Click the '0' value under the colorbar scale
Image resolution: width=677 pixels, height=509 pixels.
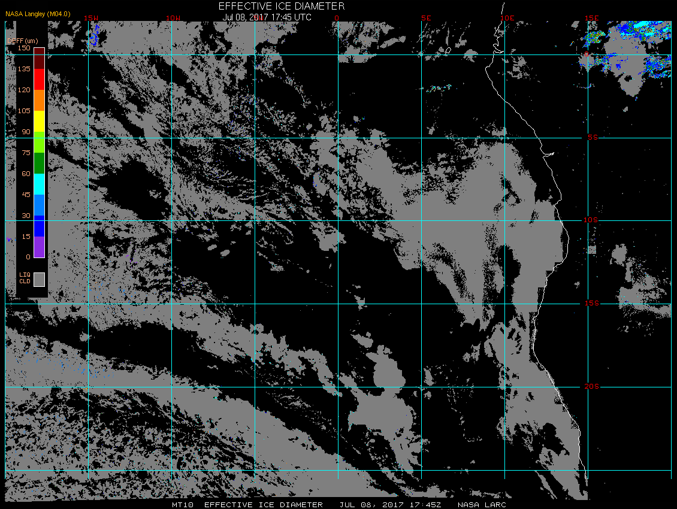(28, 257)
